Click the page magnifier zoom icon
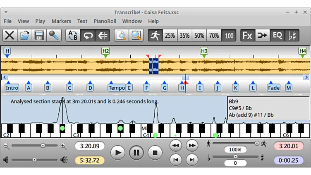This screenshot has height=175, width=311. click(122, 36)
